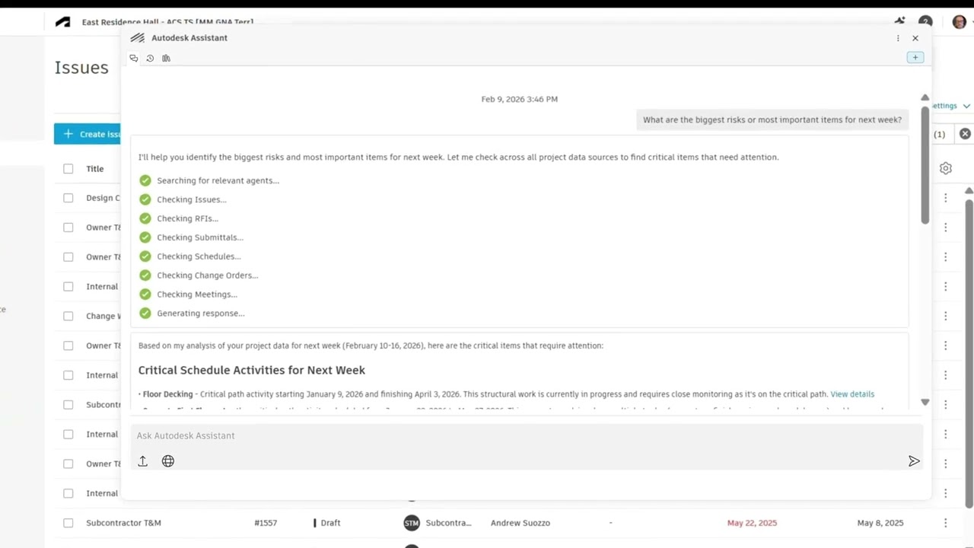Click Critical Schedule Activities for Next Week heading
Image resolution: width=974 pixels, height=548 pixels.
pos(252,370)
